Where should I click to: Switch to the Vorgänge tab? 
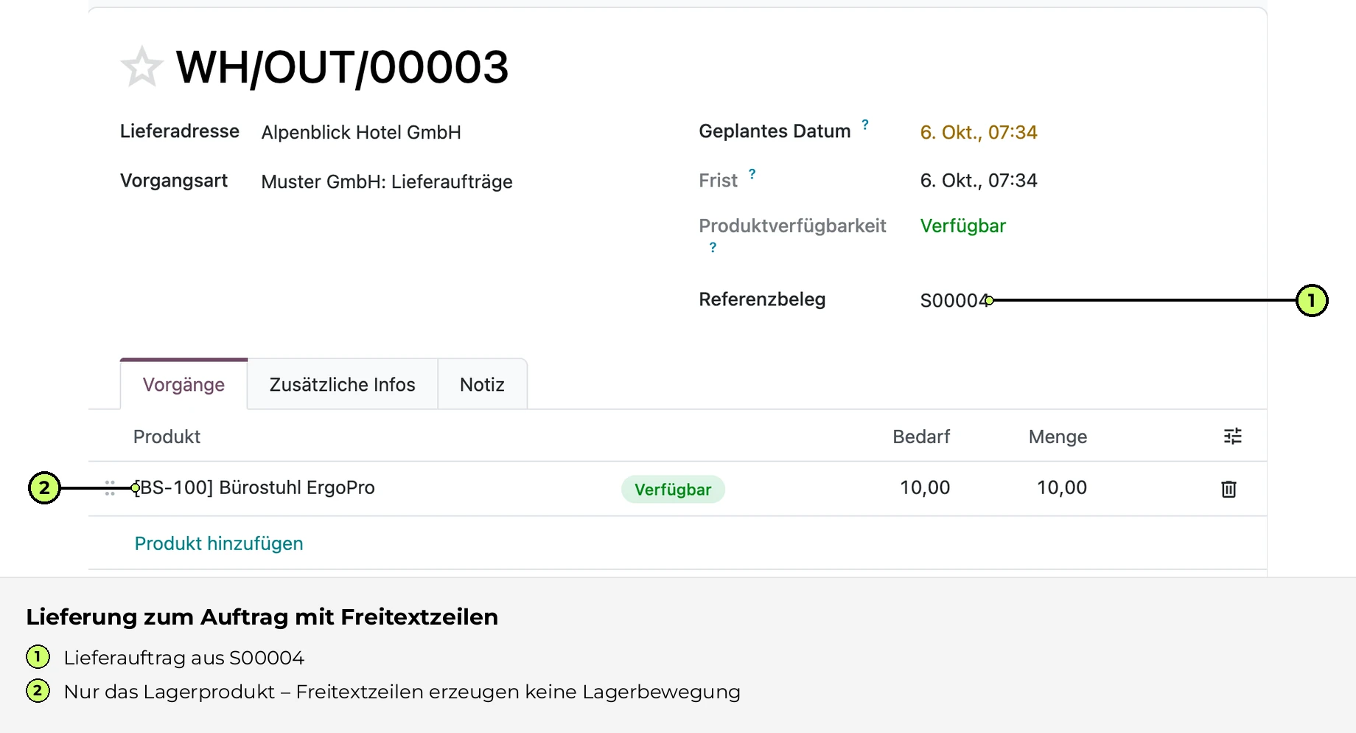click(184, 384)
